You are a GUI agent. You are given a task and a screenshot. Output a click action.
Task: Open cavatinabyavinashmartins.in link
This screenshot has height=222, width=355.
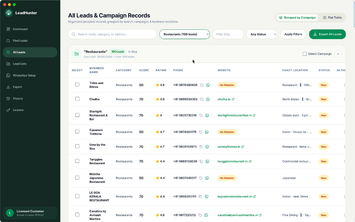240,215
